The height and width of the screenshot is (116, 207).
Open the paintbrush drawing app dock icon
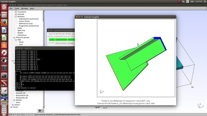click(4, 83)
